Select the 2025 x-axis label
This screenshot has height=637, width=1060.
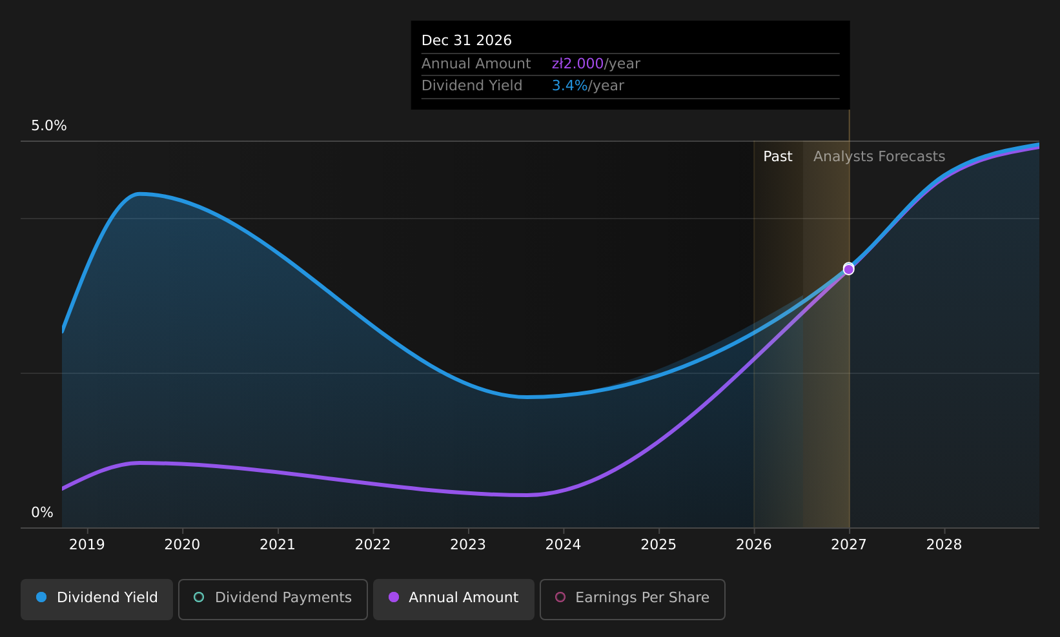(658, 545)
